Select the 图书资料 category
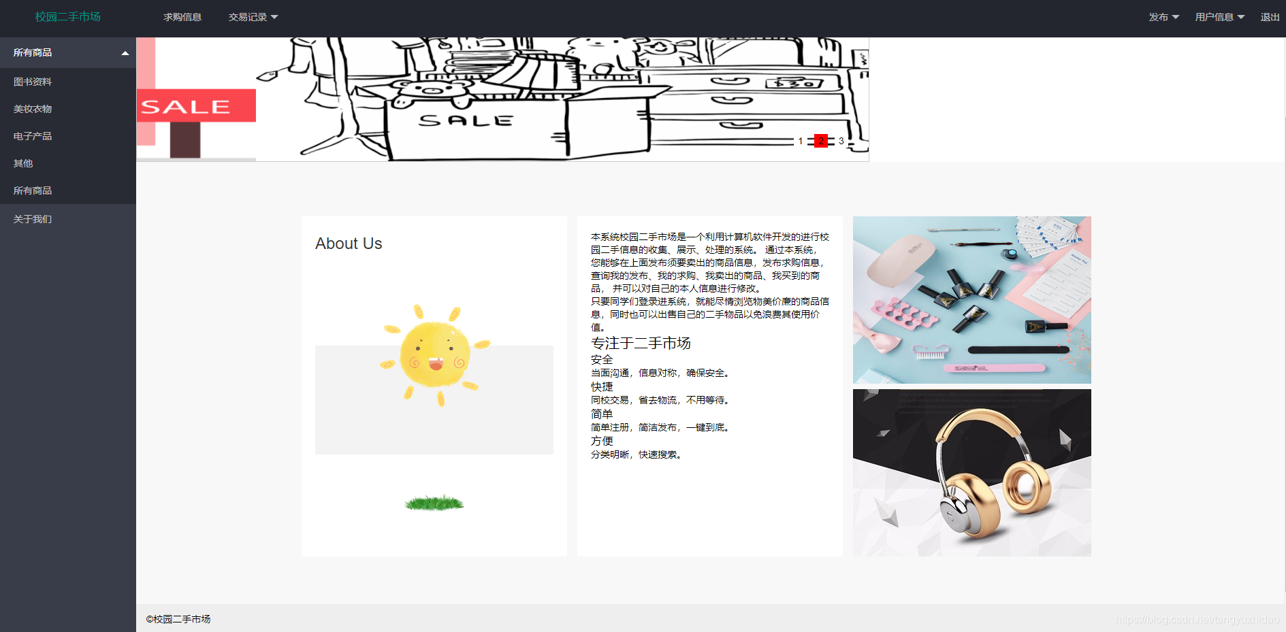Image resolution: width=1286 pixels, height=632 pixels. coord(31,81)
